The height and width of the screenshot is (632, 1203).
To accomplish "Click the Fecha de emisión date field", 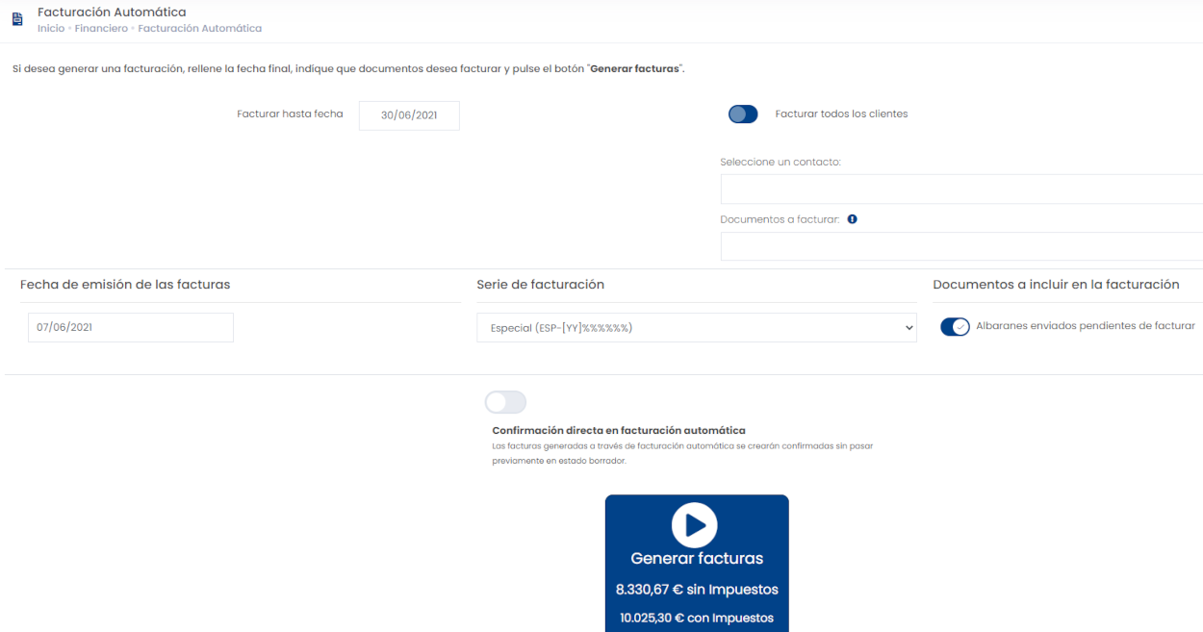I will 131,328.
